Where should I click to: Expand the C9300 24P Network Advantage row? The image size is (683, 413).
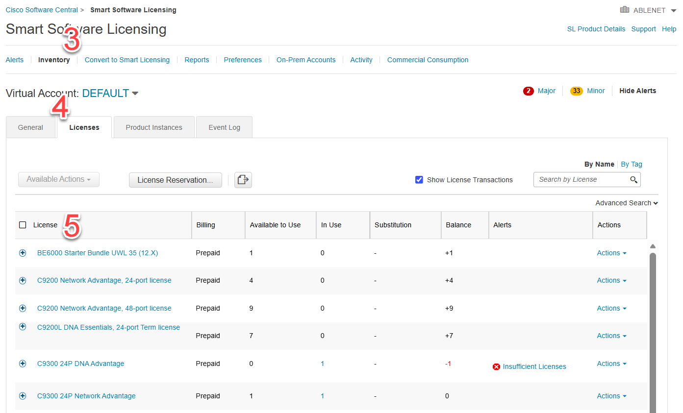(x=23, y=396)
